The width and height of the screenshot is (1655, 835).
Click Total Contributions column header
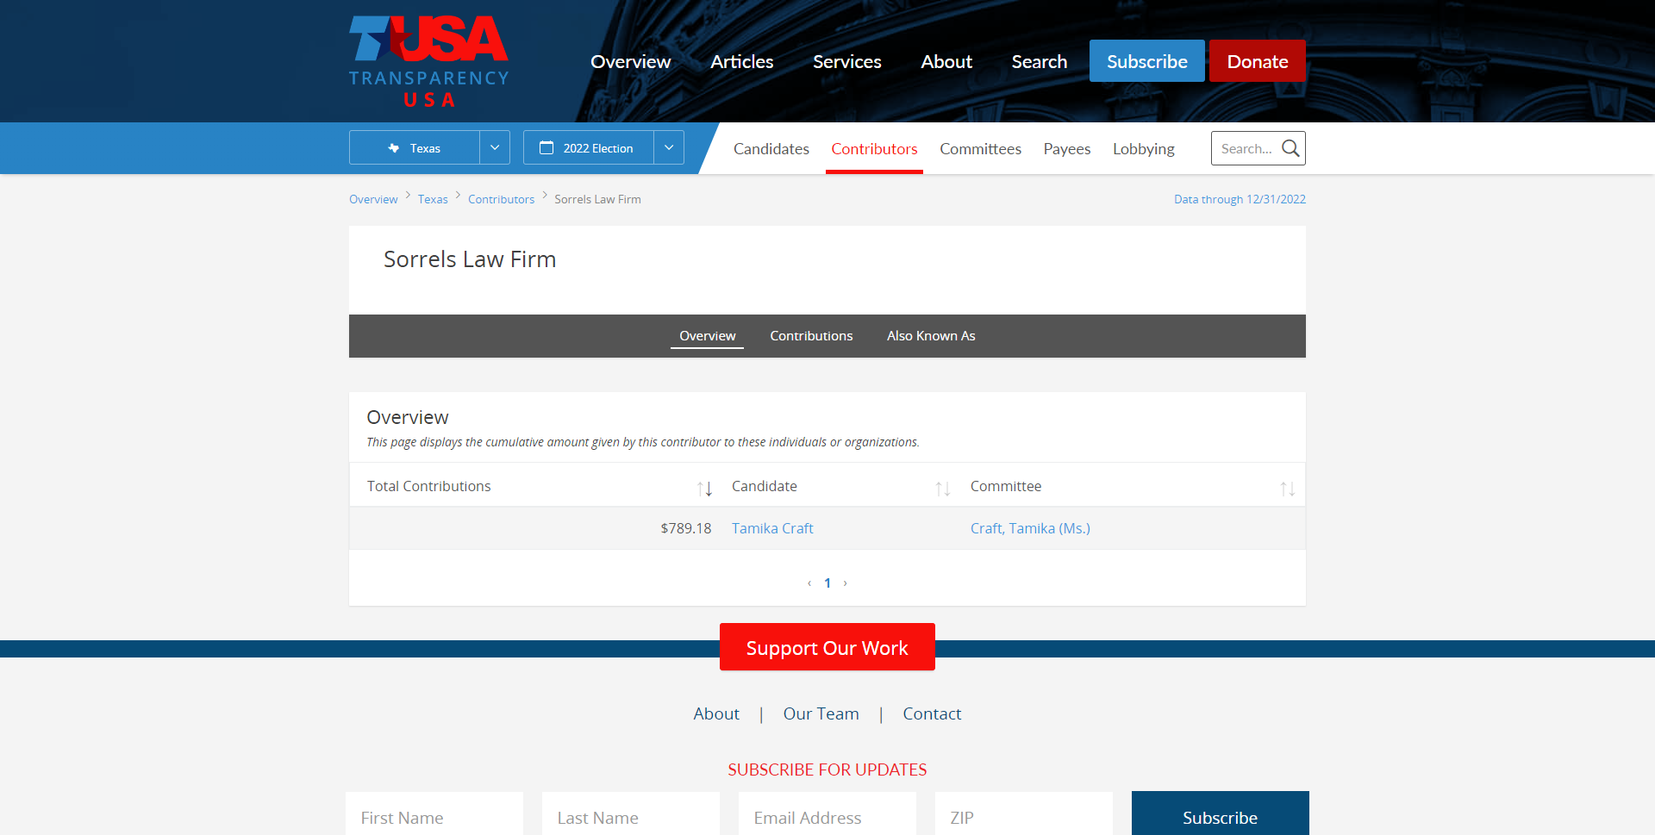point(428,486)
